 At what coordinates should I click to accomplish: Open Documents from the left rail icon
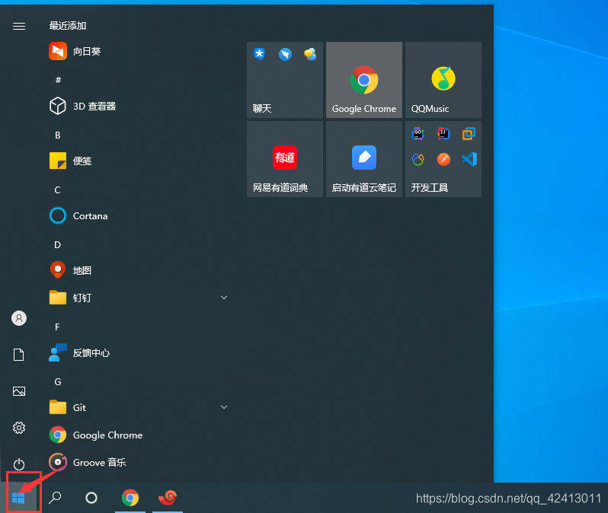[18, 355]
